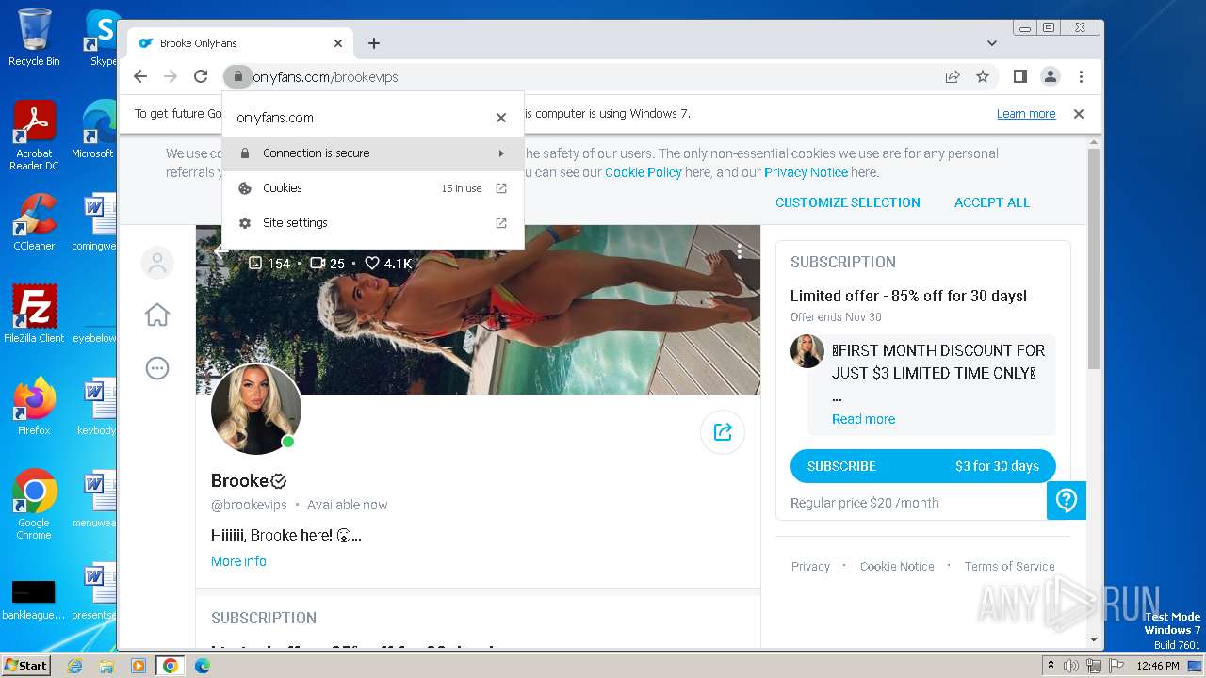Follow the Learn more link
This screenshot has height=678, width=1206.
pos(1026,114)
